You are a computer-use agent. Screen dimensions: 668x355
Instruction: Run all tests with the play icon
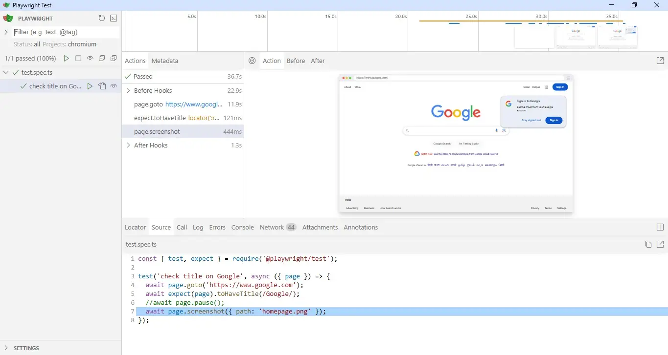point(67,59)
